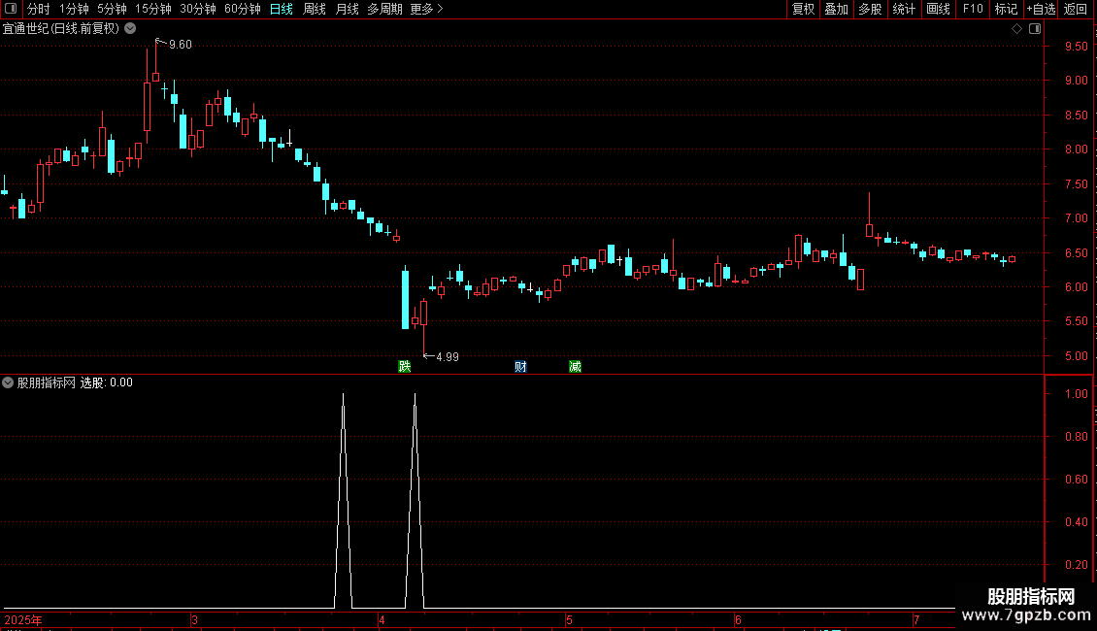This screenshot has width=1097, height=631.
Task: Select the 日线 daily tab
Action: [x=282, y=9]
